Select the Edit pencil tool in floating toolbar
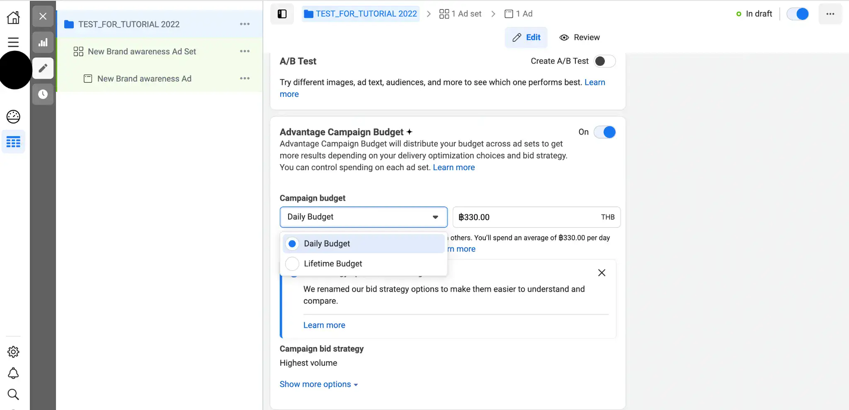This screenshot has width=849, height=410. (x=43, y=68)
